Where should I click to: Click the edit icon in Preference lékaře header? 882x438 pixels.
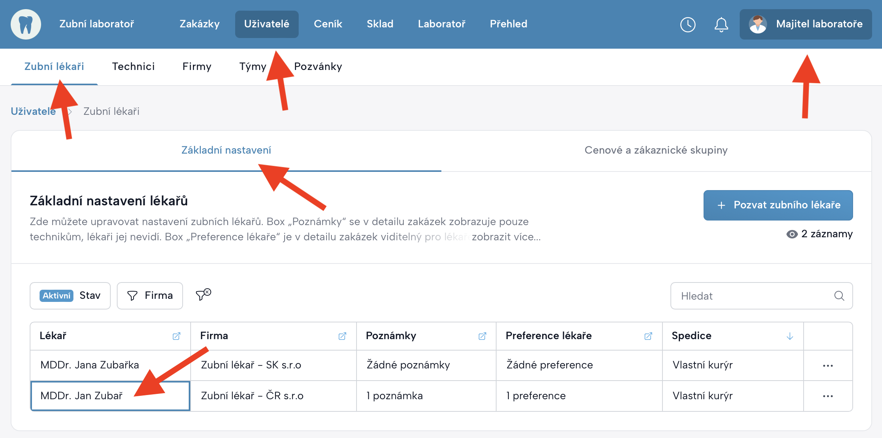[648, 336]
